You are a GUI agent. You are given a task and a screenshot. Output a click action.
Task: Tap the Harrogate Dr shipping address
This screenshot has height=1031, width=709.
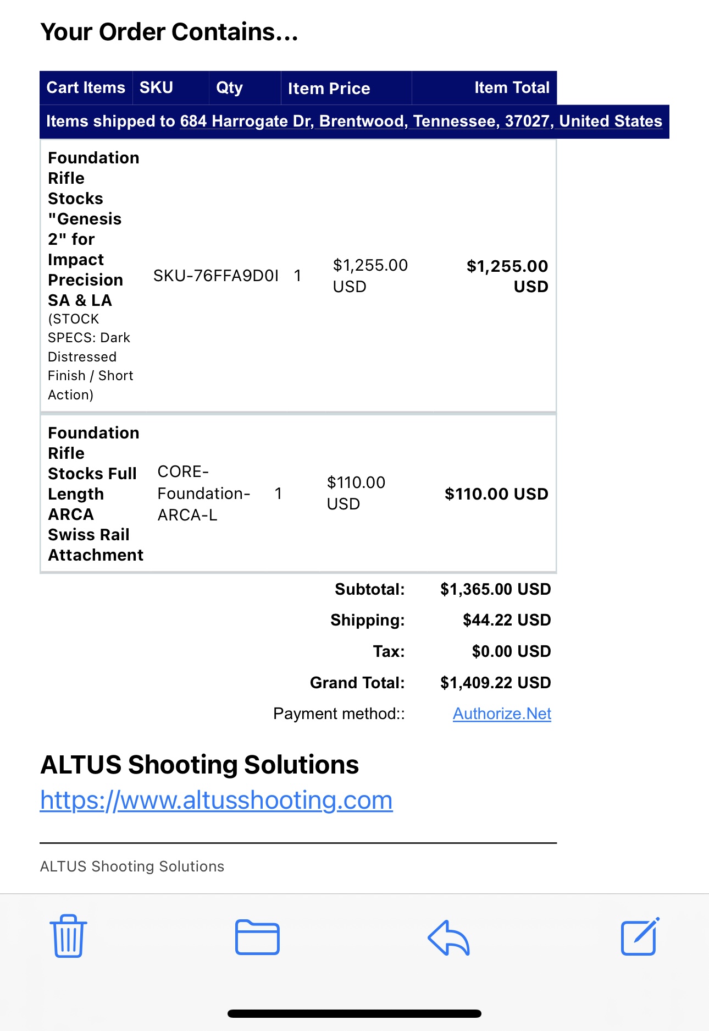[x=421, y=121]
